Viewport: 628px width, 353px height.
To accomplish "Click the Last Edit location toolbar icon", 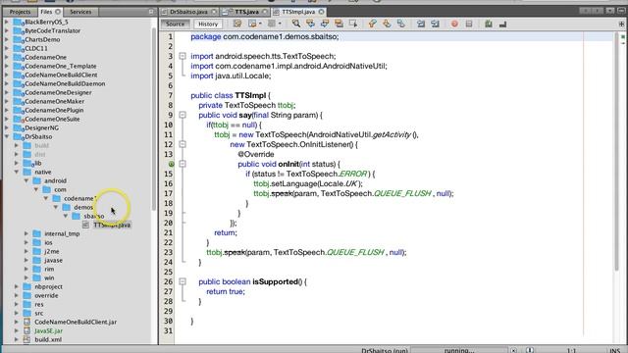I will [237, 24].
